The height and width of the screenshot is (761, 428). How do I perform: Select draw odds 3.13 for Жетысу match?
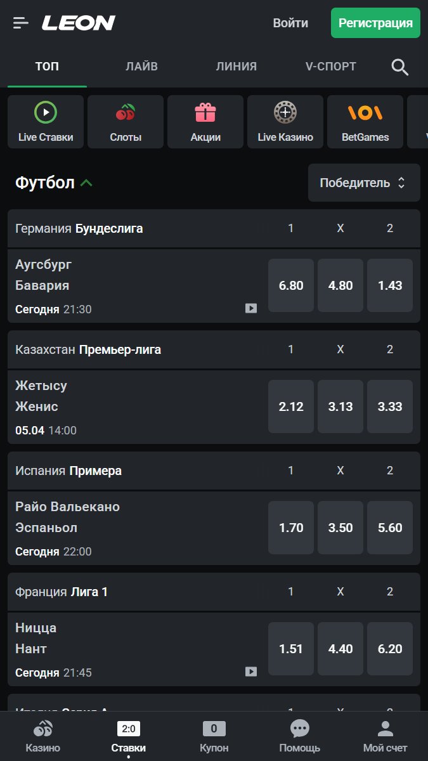pos(340,407)
